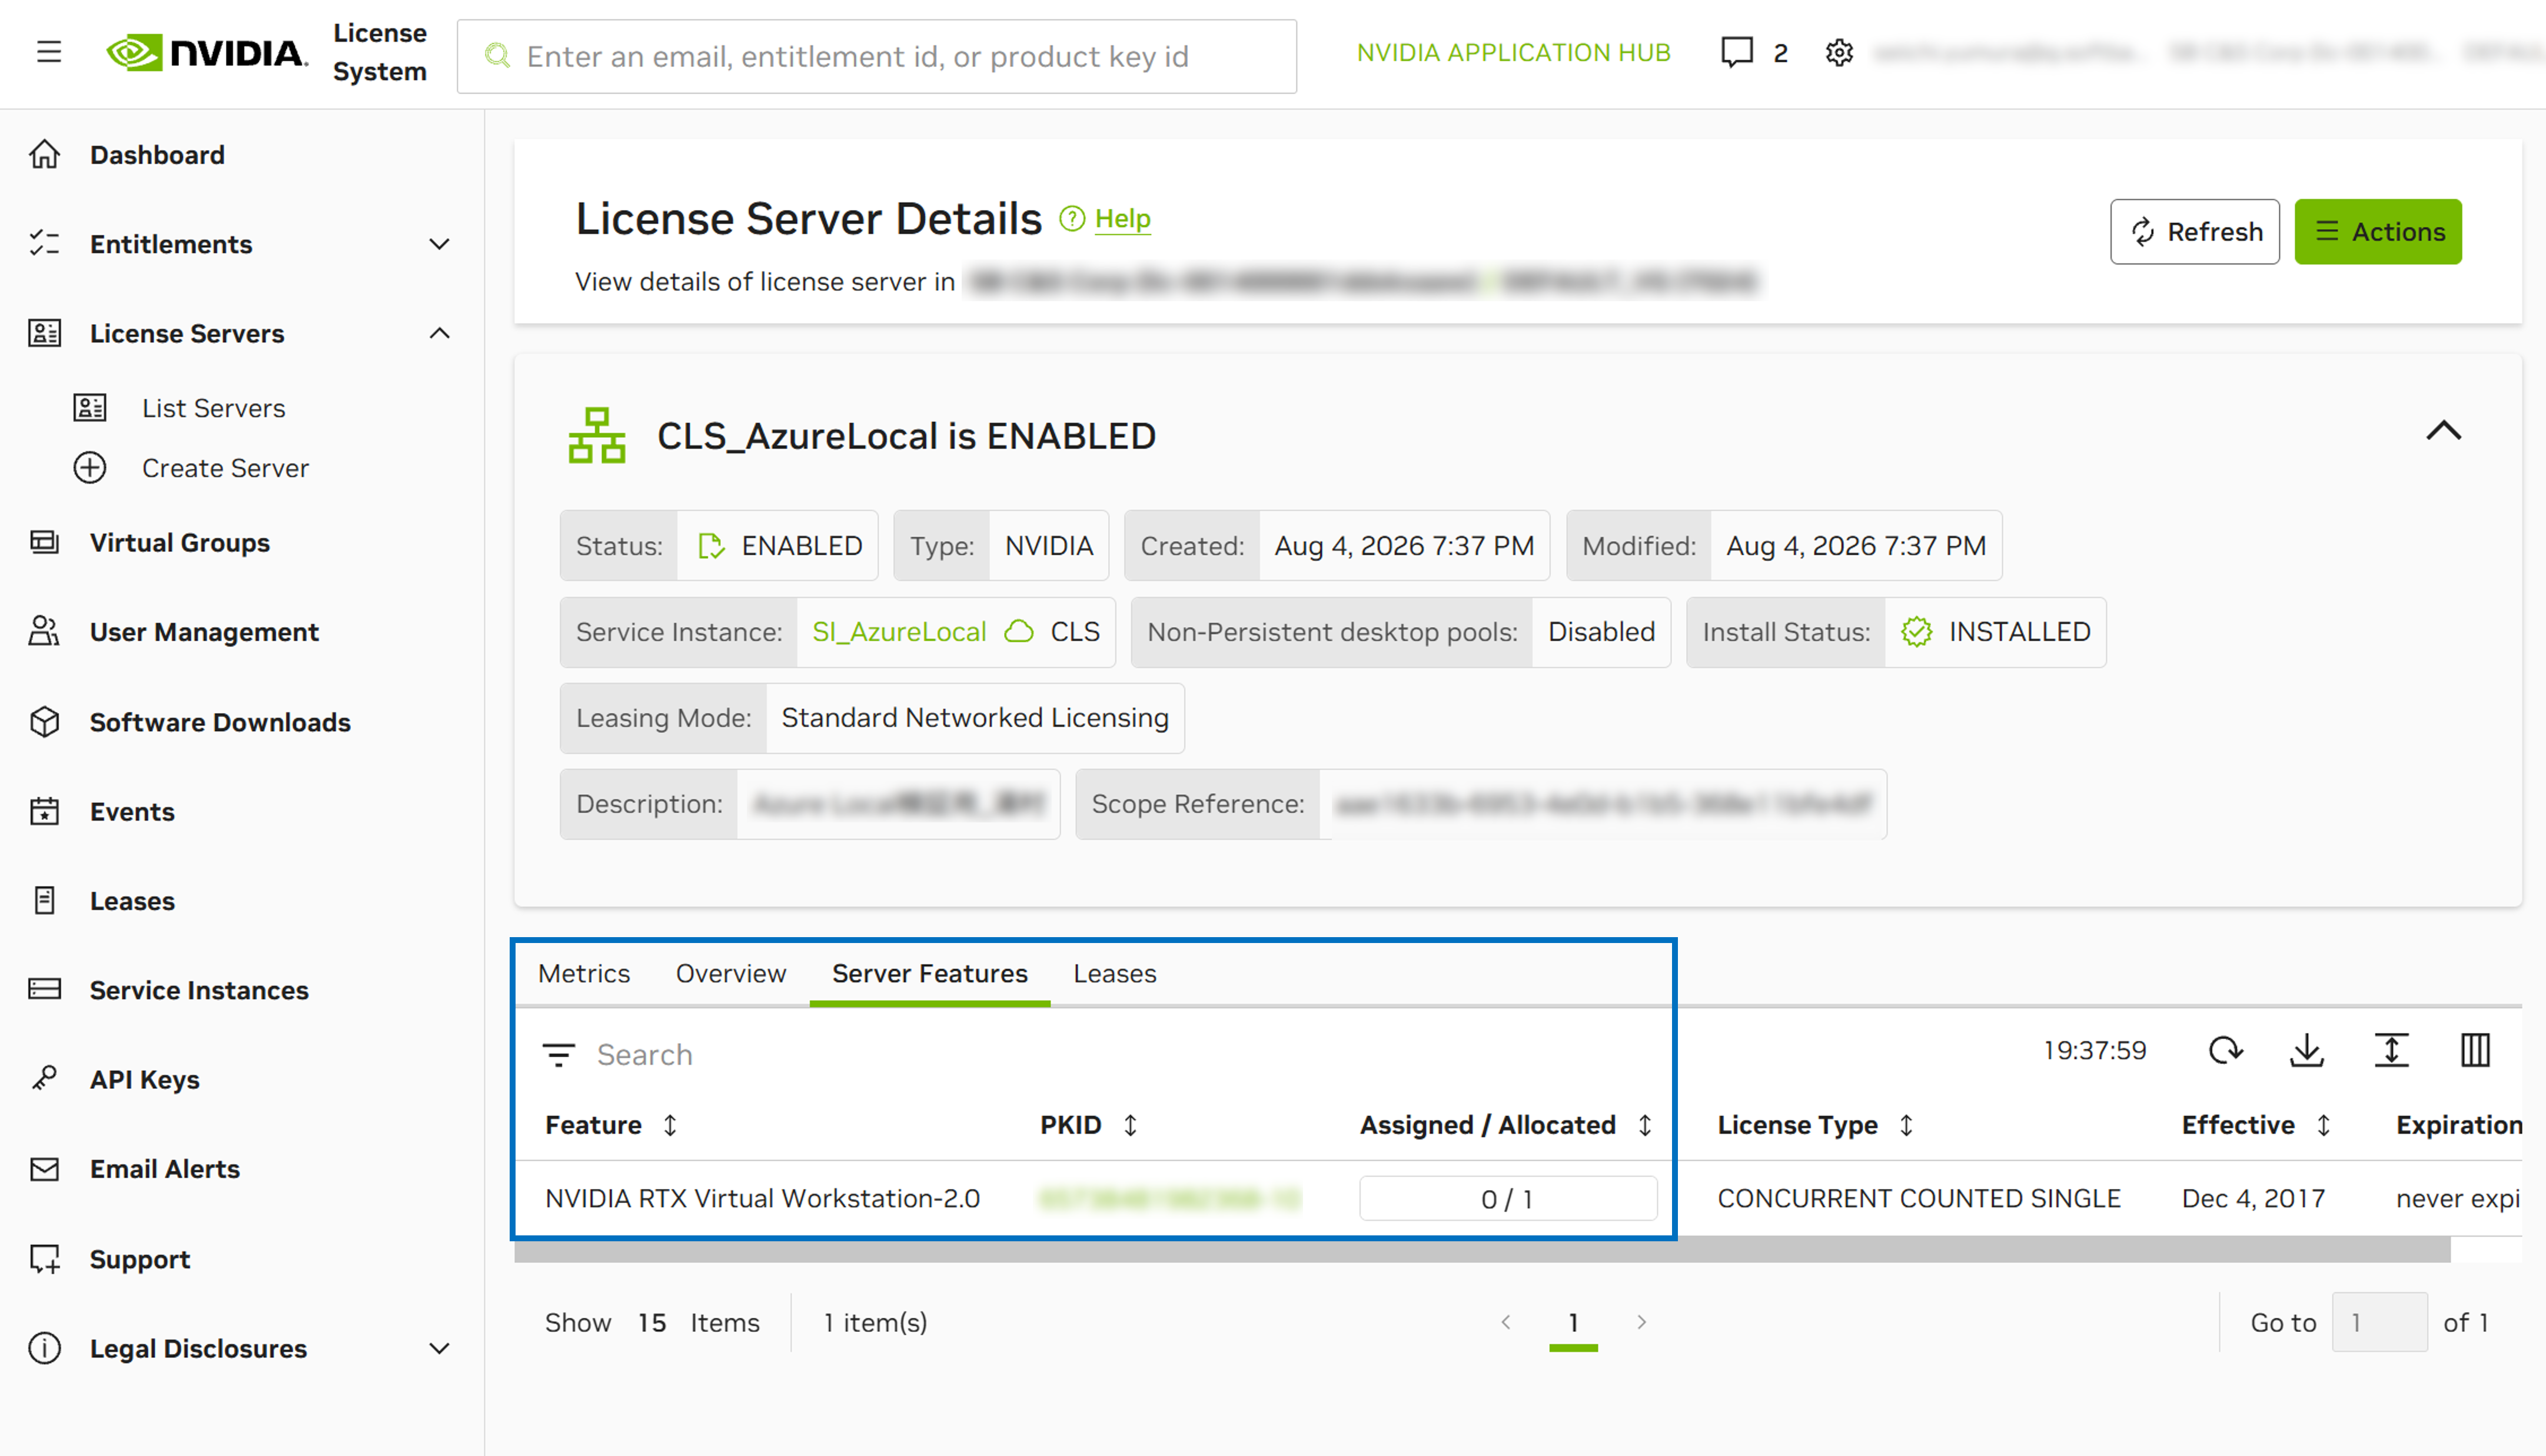Open Dashboard from the sidebar

point(157,155)
